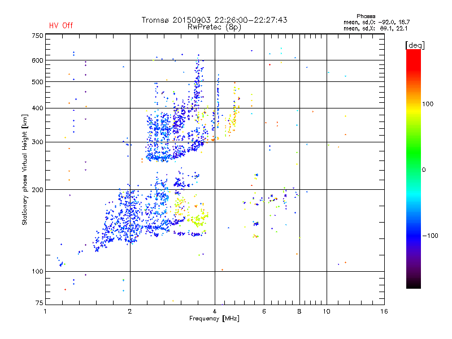Viewport: 452px width, 339px height.
Task: Click the 'Stationary phase Virtual Height [km]' axis label
Action: 25,170
